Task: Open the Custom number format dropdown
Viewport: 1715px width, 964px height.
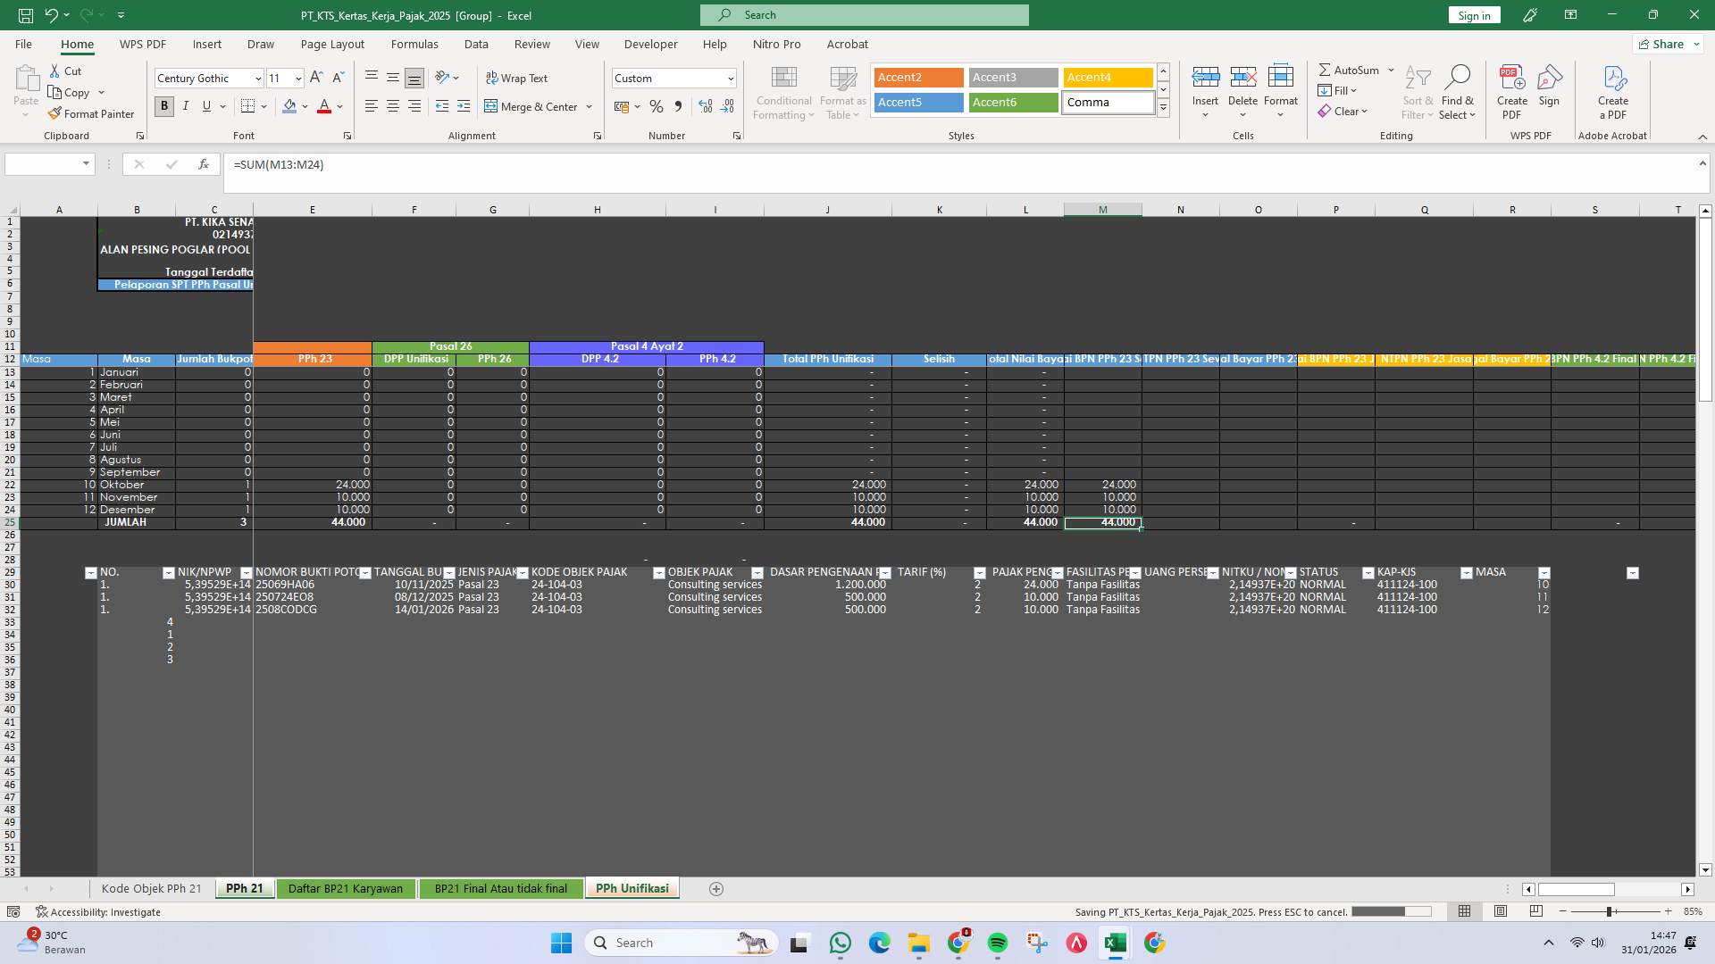Action: 730,78
